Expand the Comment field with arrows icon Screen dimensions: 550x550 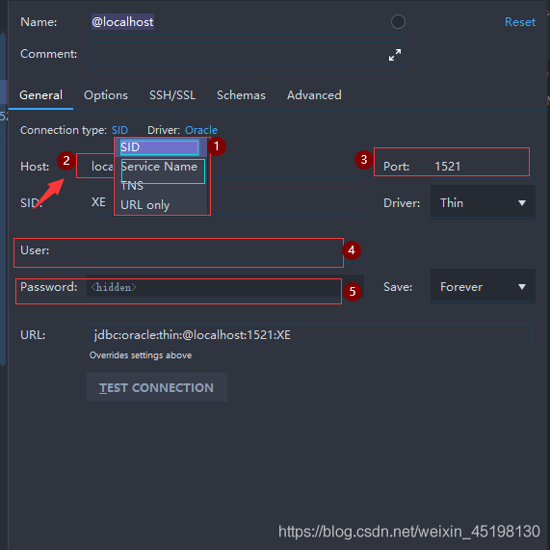(x=395, y=55)
